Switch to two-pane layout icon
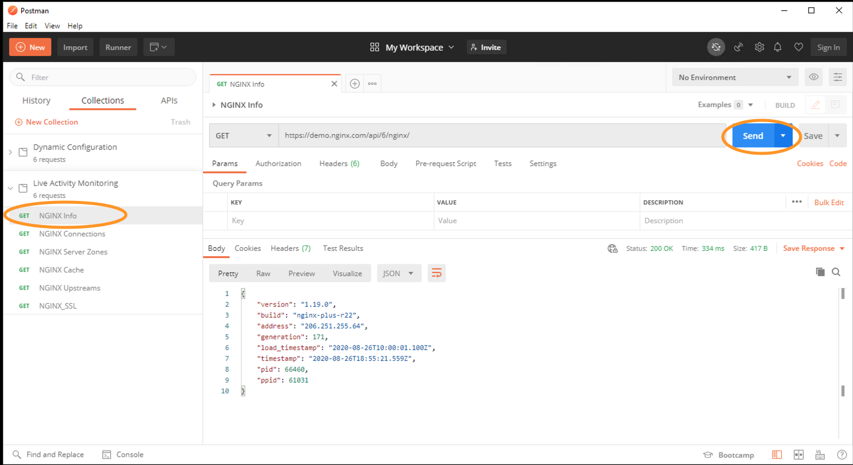The image size is (853, 465). click(799, 455)
